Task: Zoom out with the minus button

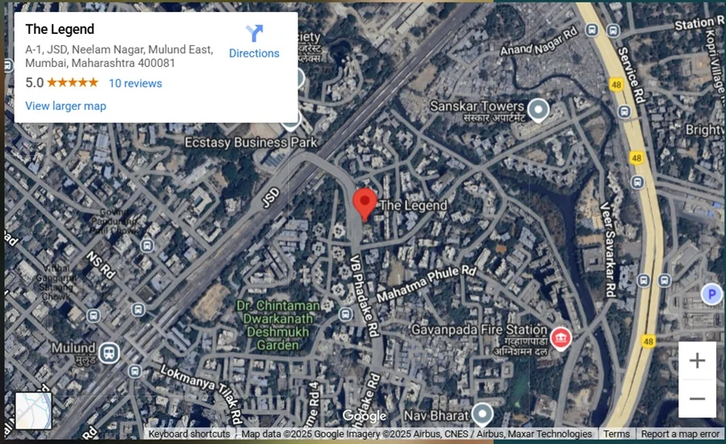Action: click(x=697, y=399)
